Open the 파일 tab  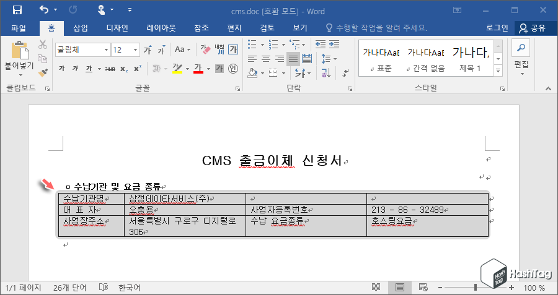(19, 28)
